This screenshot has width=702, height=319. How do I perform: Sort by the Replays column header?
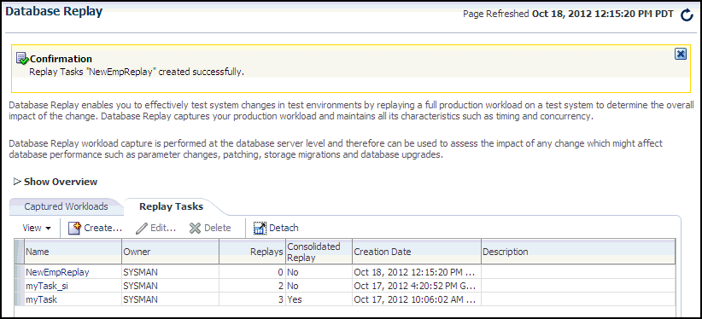point(252,252)
